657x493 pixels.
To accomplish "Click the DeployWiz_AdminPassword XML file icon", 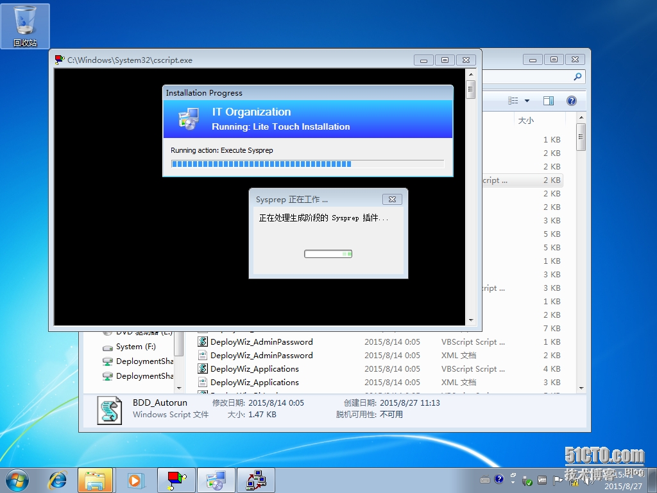I will (203, 355).
